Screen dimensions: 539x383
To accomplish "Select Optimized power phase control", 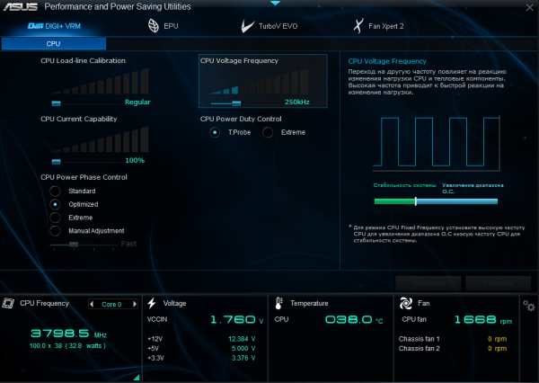I will [x=55, y=204].
